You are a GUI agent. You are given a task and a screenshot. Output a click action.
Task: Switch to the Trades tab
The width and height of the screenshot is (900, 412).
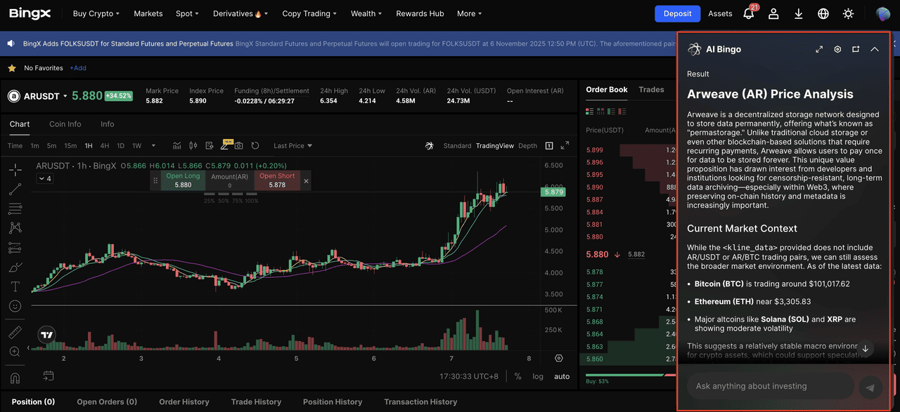click(x=651, y=89)
